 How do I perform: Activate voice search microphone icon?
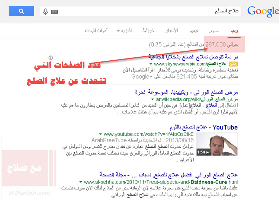pos(45,12)
